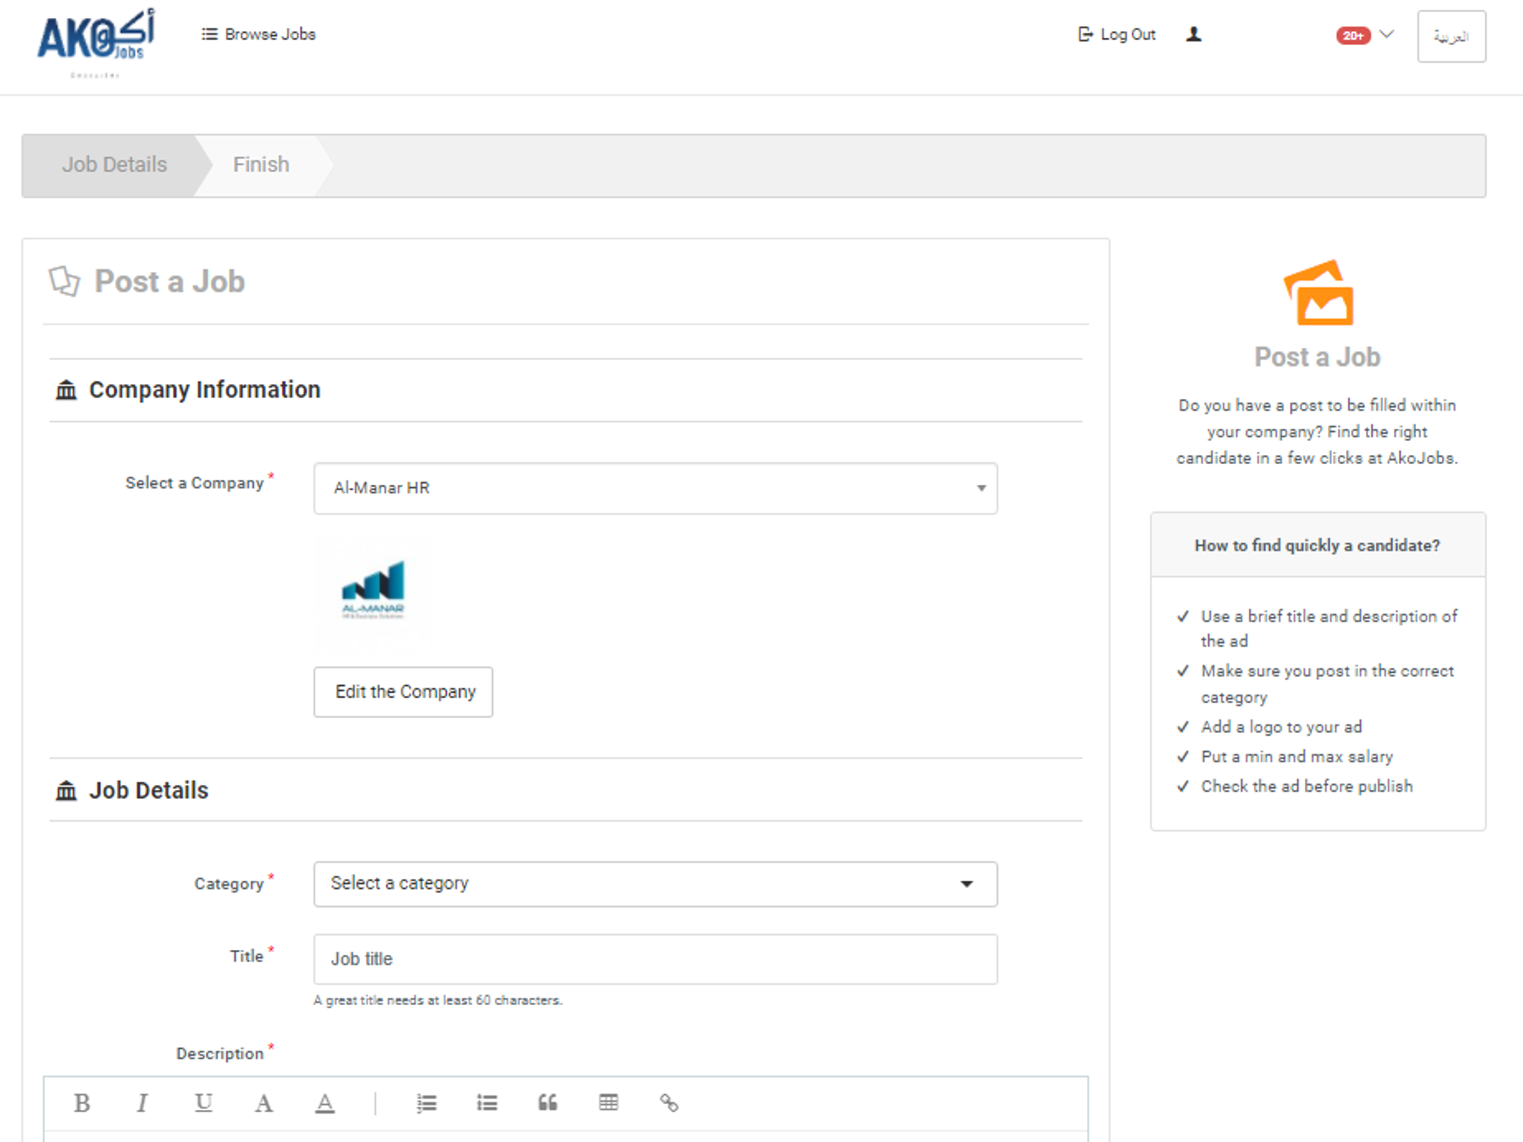The image size is (1523, 1142).
Task: Toggle italic formatting in description editor
Action: pyautogui.click(x=142, y=1103)
